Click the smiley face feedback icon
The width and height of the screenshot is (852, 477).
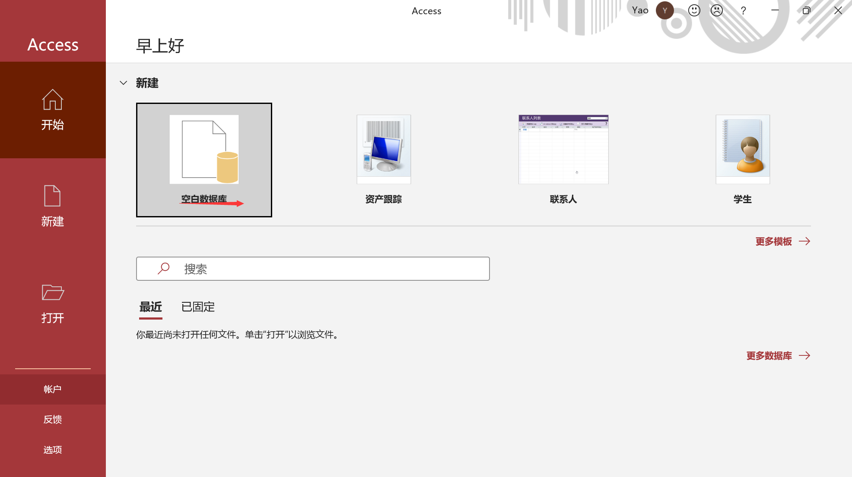(x=694, y=10)
